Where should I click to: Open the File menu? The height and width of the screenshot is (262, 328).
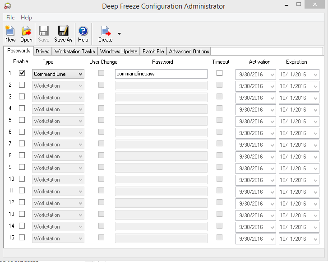(x=10, y=18)
